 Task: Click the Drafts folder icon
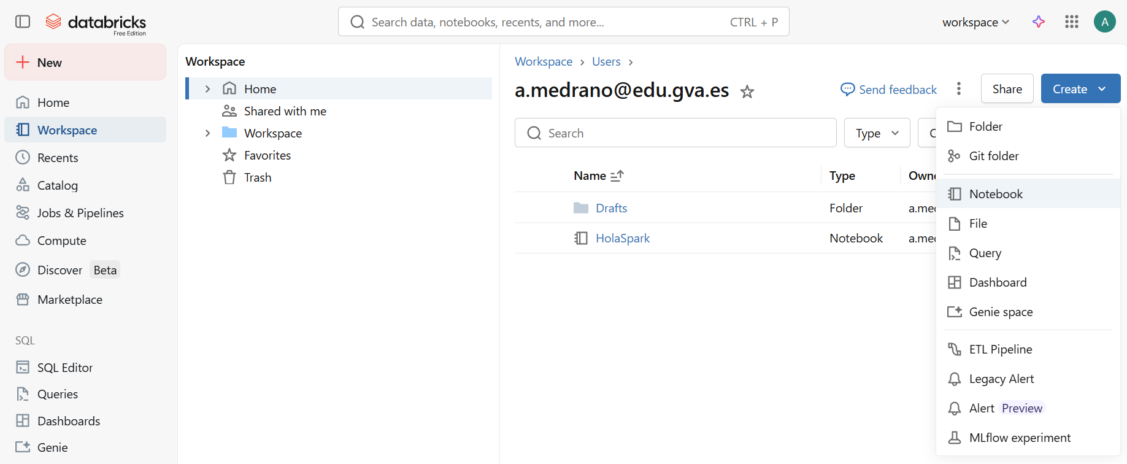581,208
